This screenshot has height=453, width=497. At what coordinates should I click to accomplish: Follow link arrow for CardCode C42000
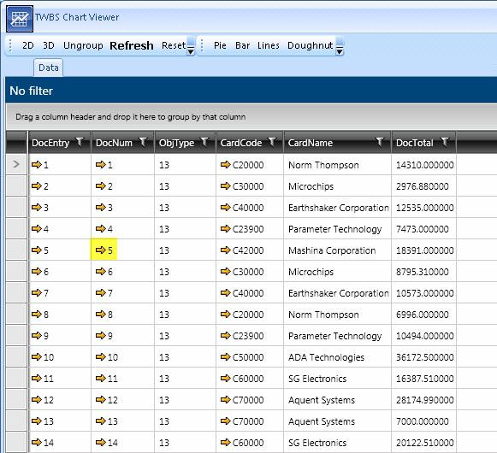point(225,250)
